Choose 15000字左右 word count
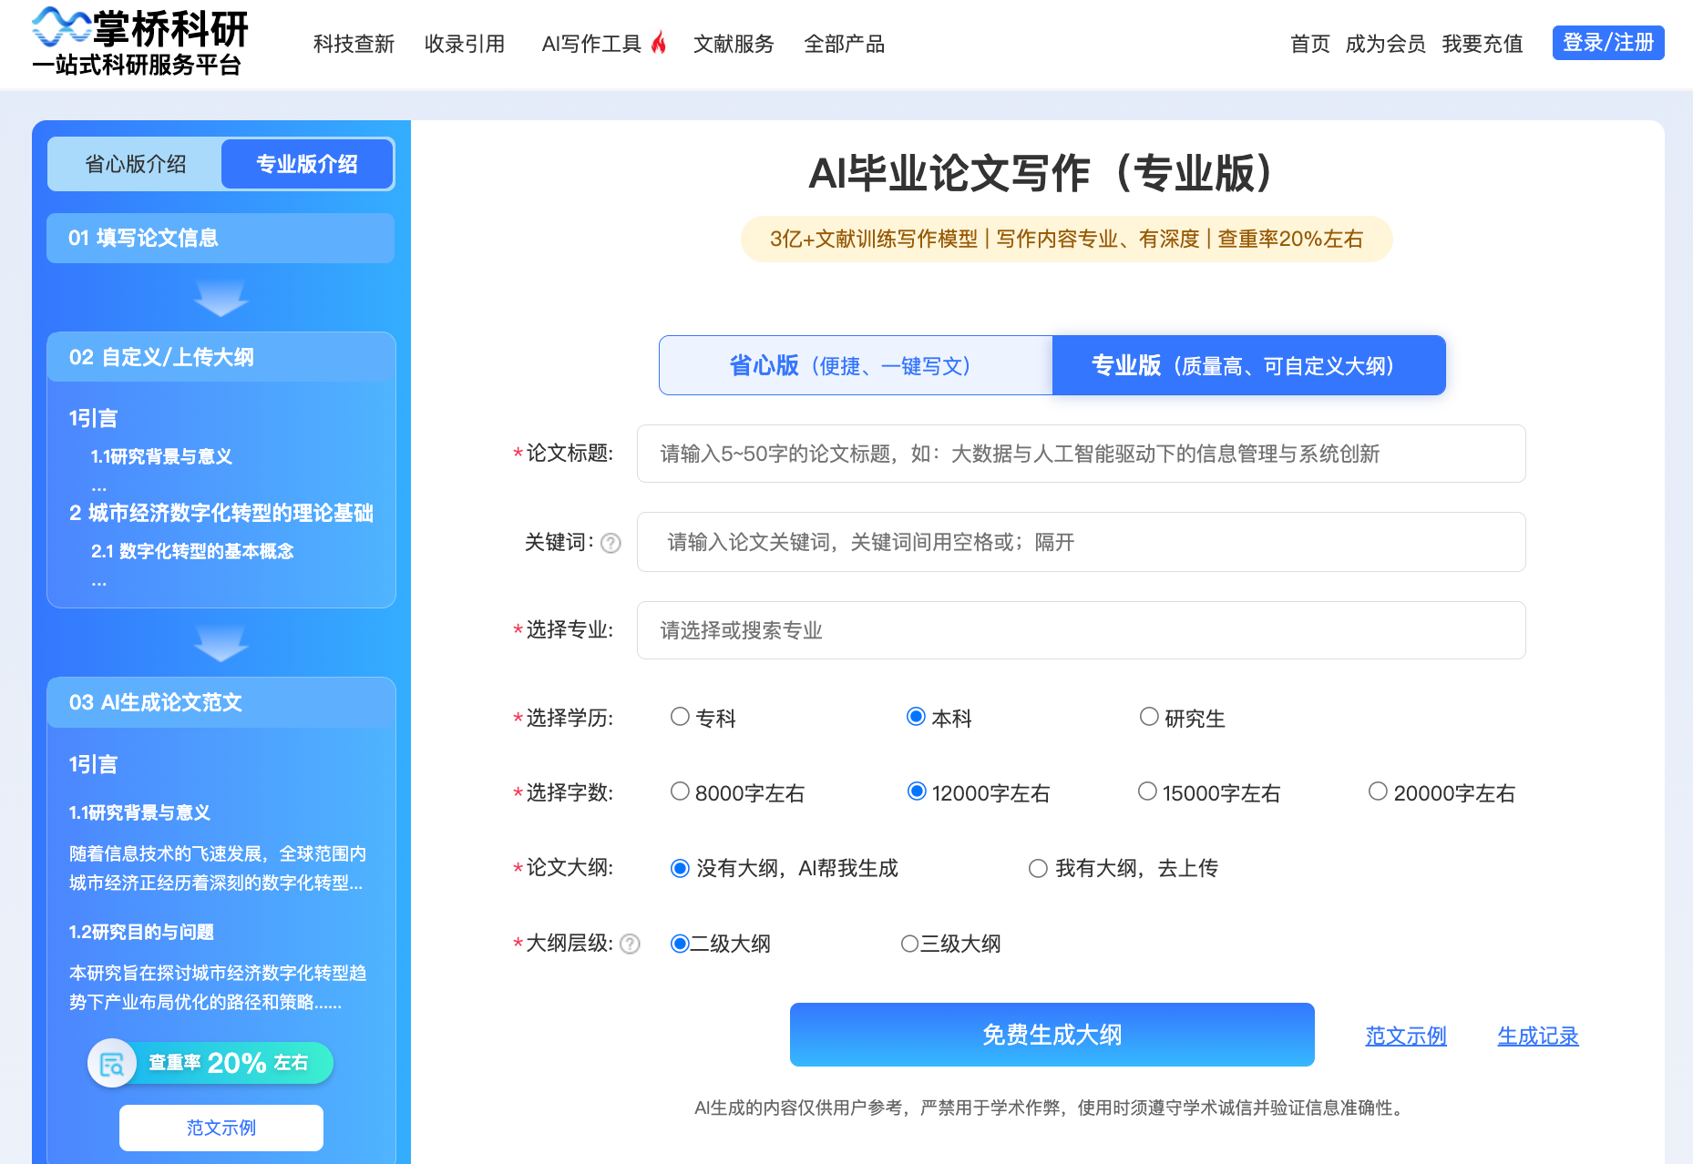Image resolution: width=1693 pixels, height=1164 pixels. 1147,791
